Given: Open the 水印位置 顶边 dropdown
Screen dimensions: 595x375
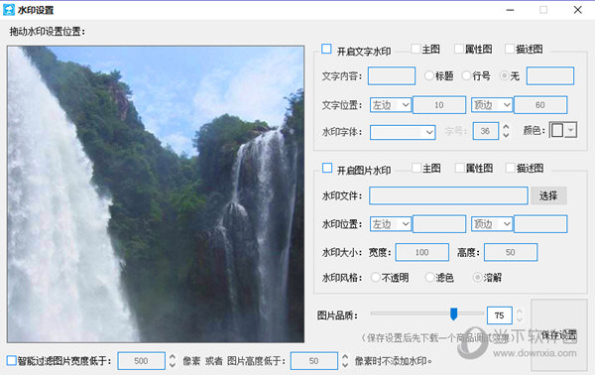Looking at the screenshot, I should coord(492,224).
